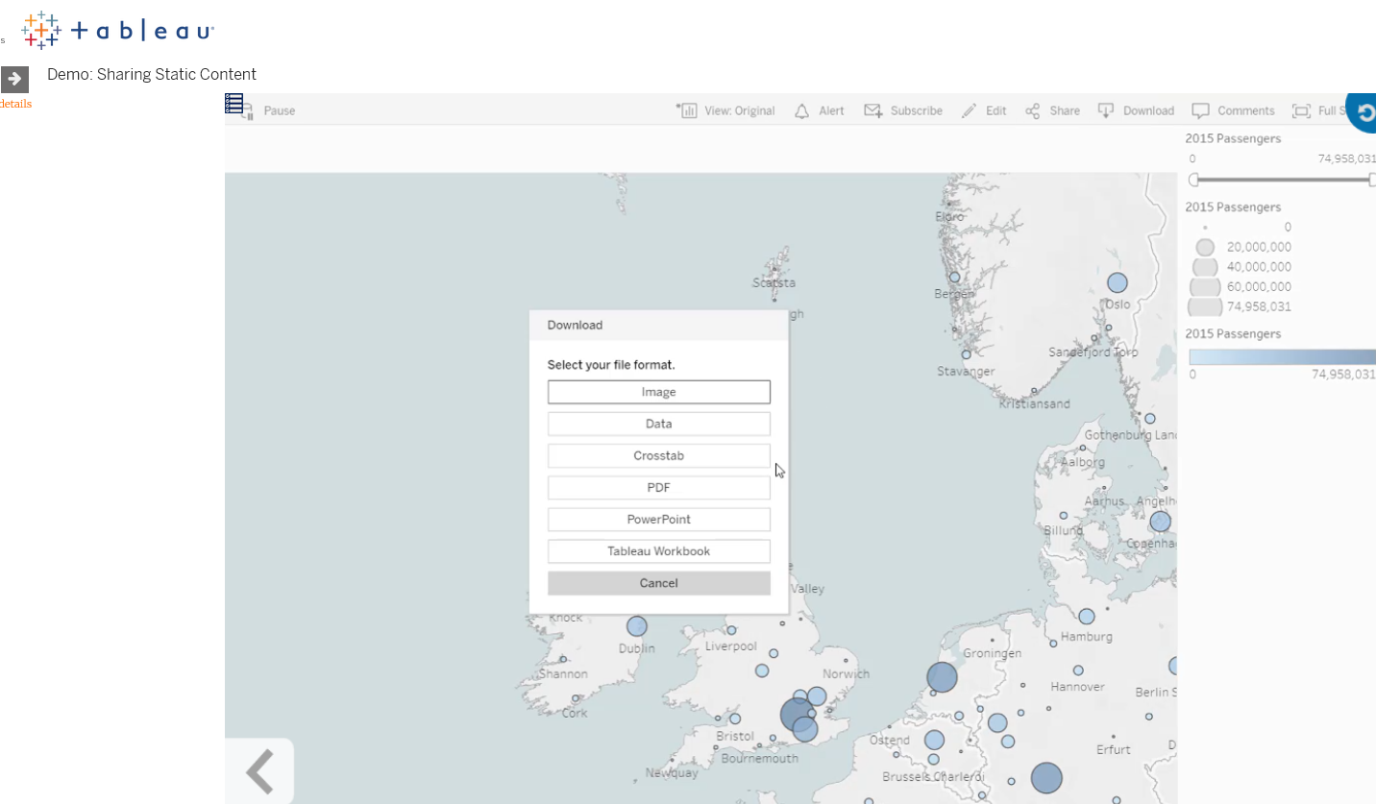The width and height of the screenshot is (1376, 804).
Task: Click the Share icon in toolbar
Action: (x=1033, y=110)
